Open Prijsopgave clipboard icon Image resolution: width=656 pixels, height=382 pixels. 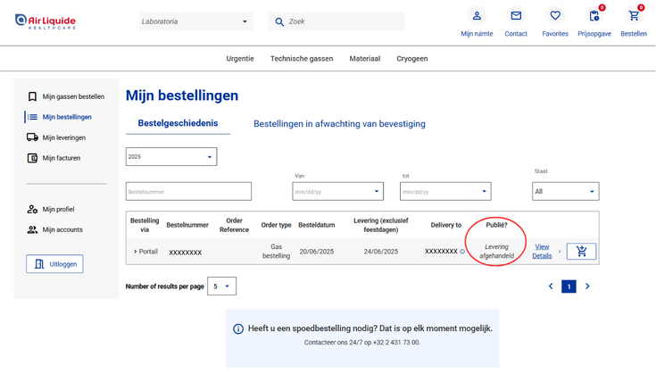(594, 16)
